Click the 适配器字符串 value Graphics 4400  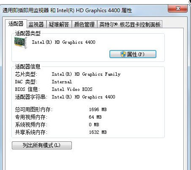98,97
